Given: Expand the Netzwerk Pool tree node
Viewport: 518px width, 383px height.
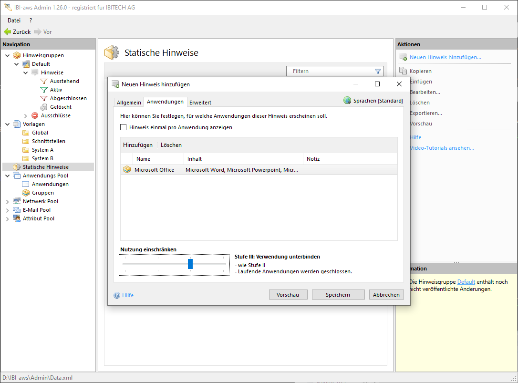Looking at the screenshot, I should pos(8,201).
